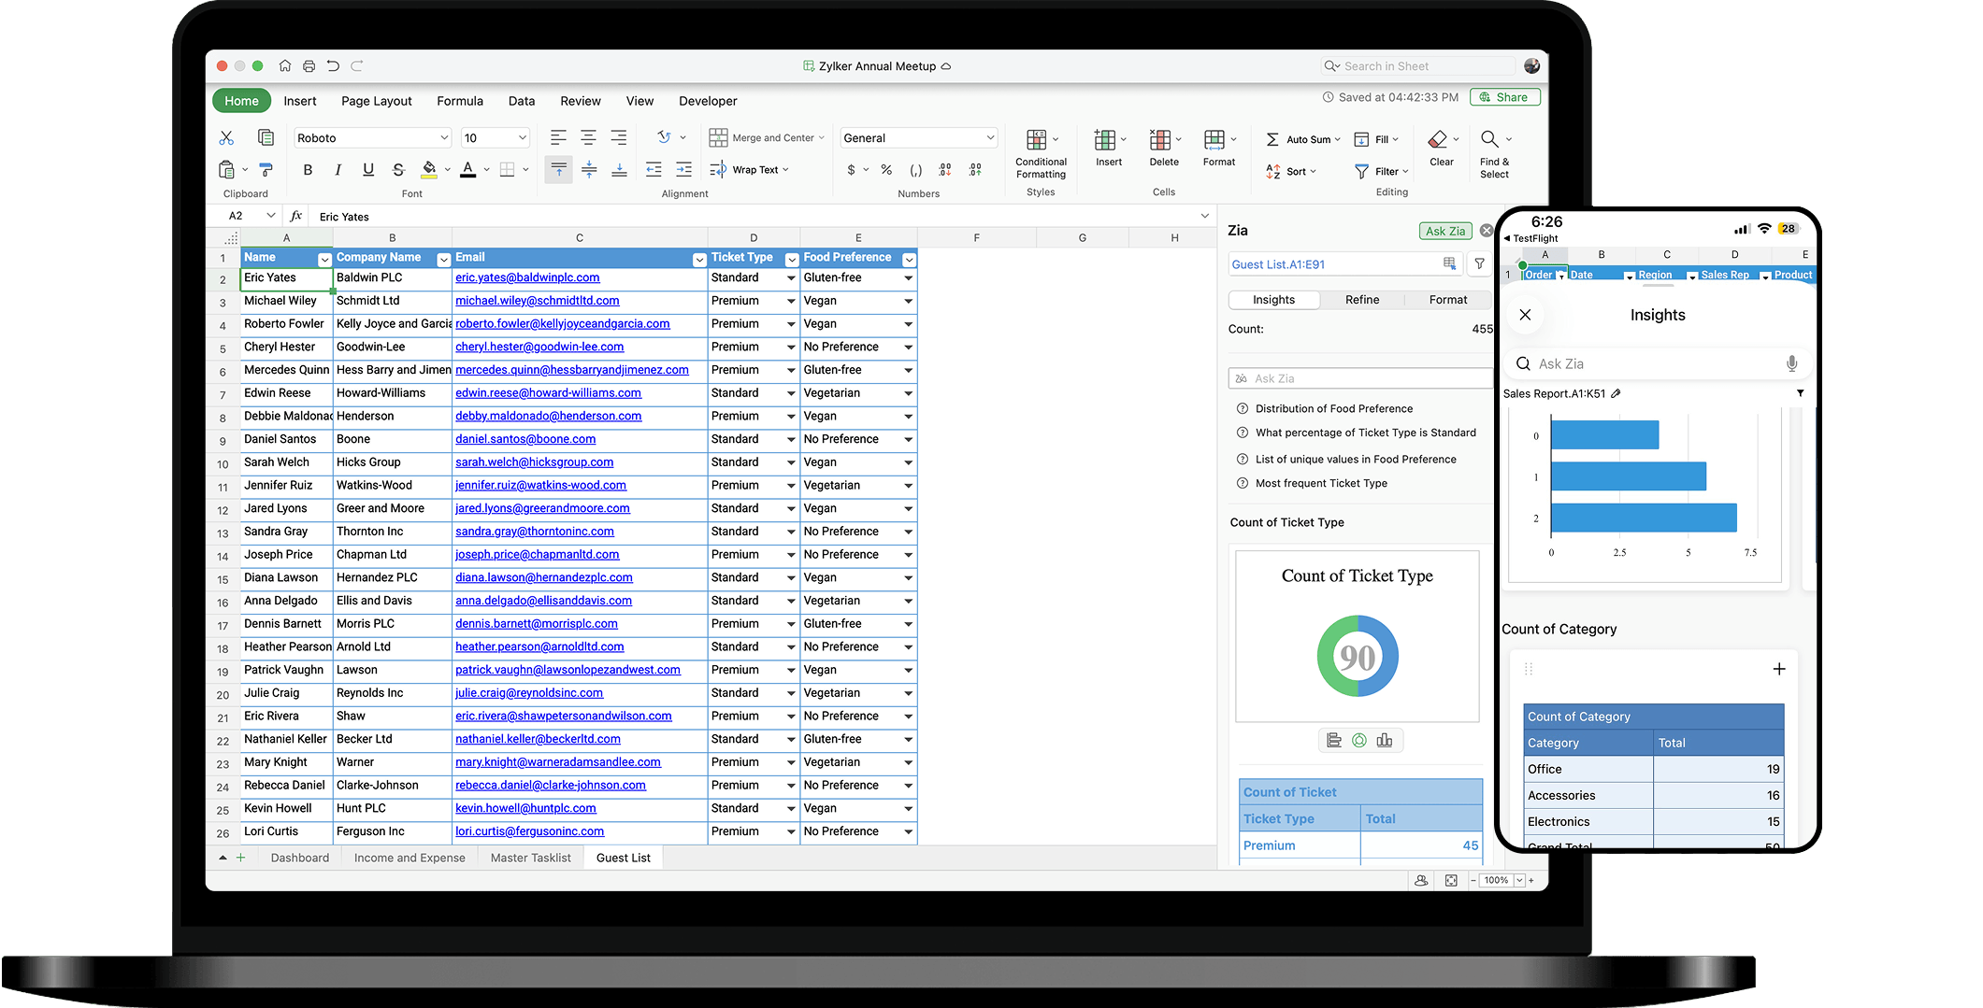This screenshot has height=1008, width=1983.
Task: Toggle Italic formatting
Action: 338,170
